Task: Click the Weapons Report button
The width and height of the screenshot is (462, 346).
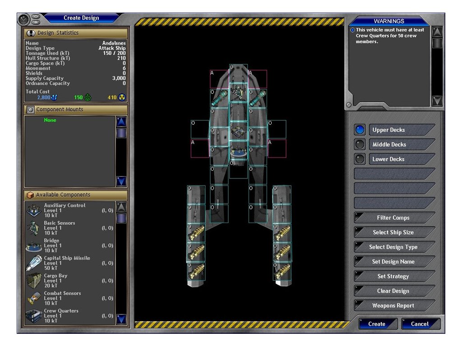Action: click(394, 305)
